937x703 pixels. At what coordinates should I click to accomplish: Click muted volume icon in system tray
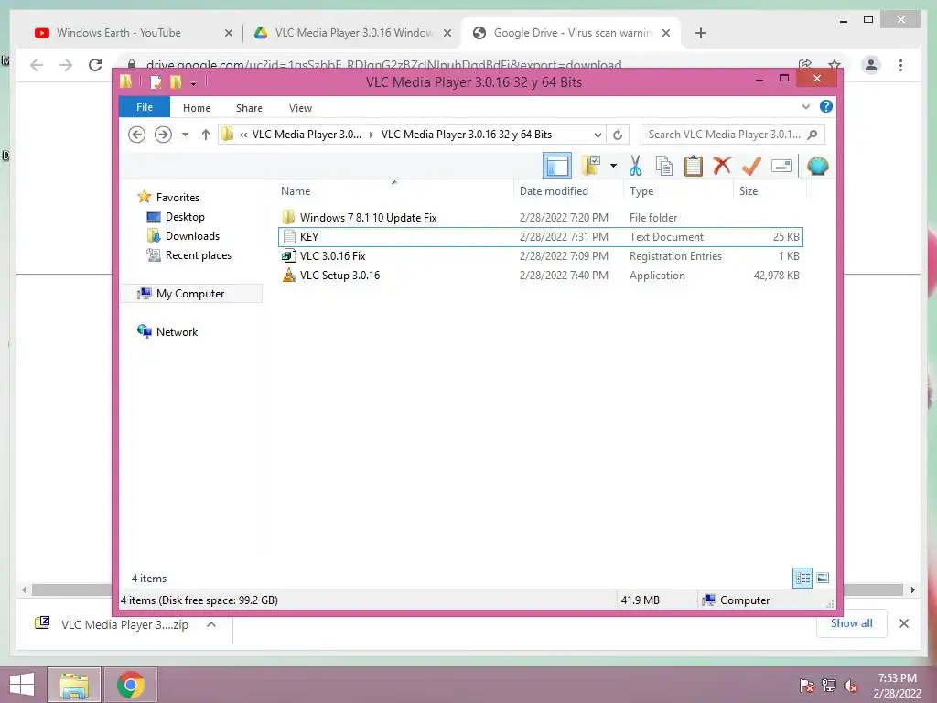tap(851, 686)
